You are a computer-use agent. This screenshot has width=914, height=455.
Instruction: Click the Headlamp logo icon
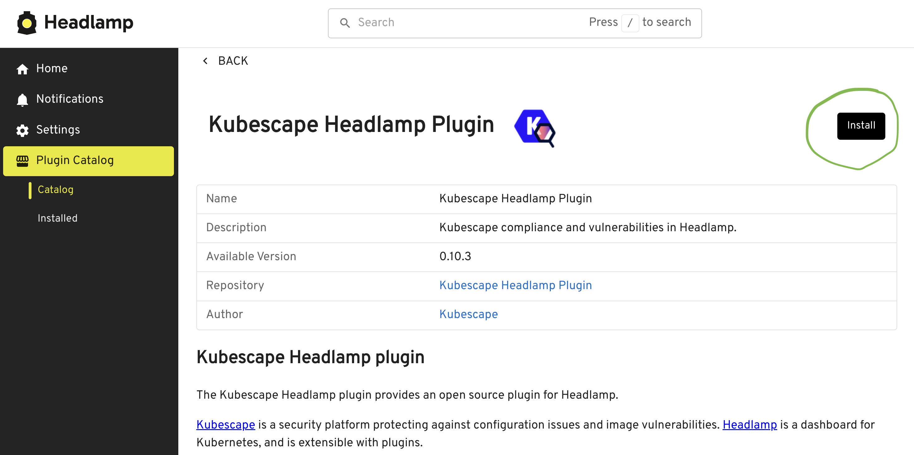point(26,22)
